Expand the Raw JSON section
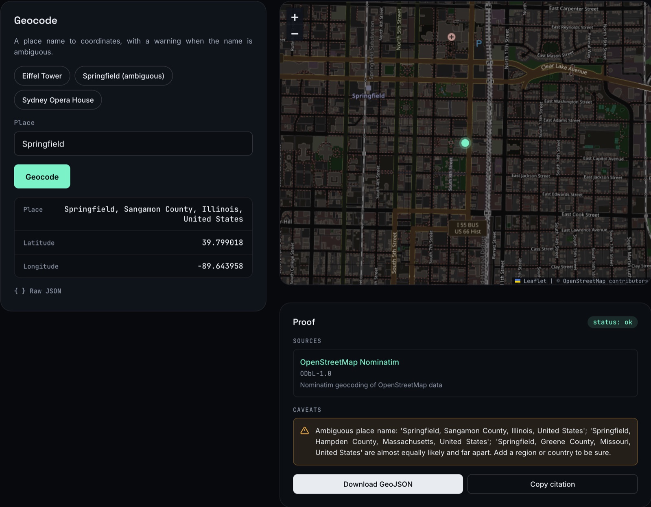 tap(37, 291)
